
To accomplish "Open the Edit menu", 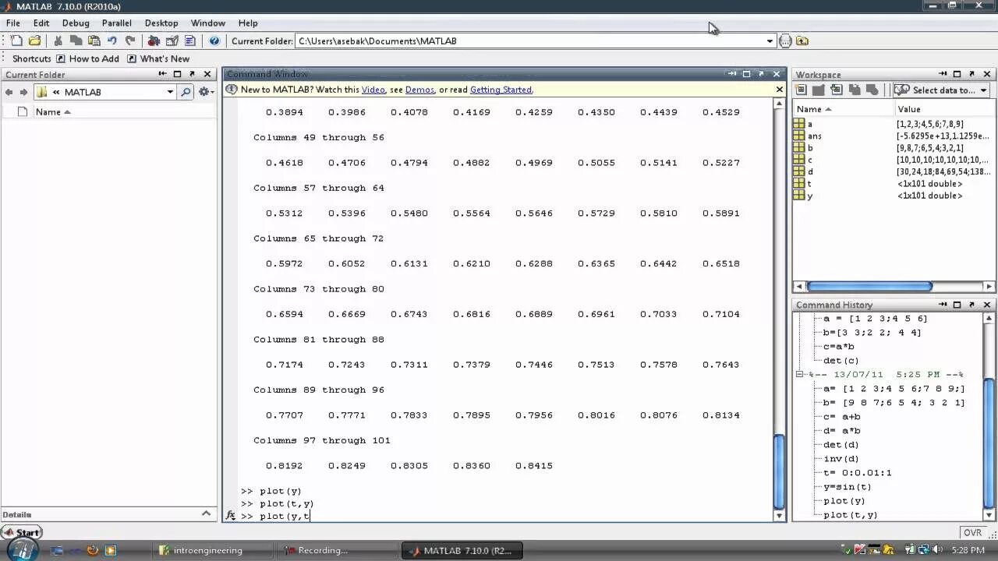I will [41, 23].
